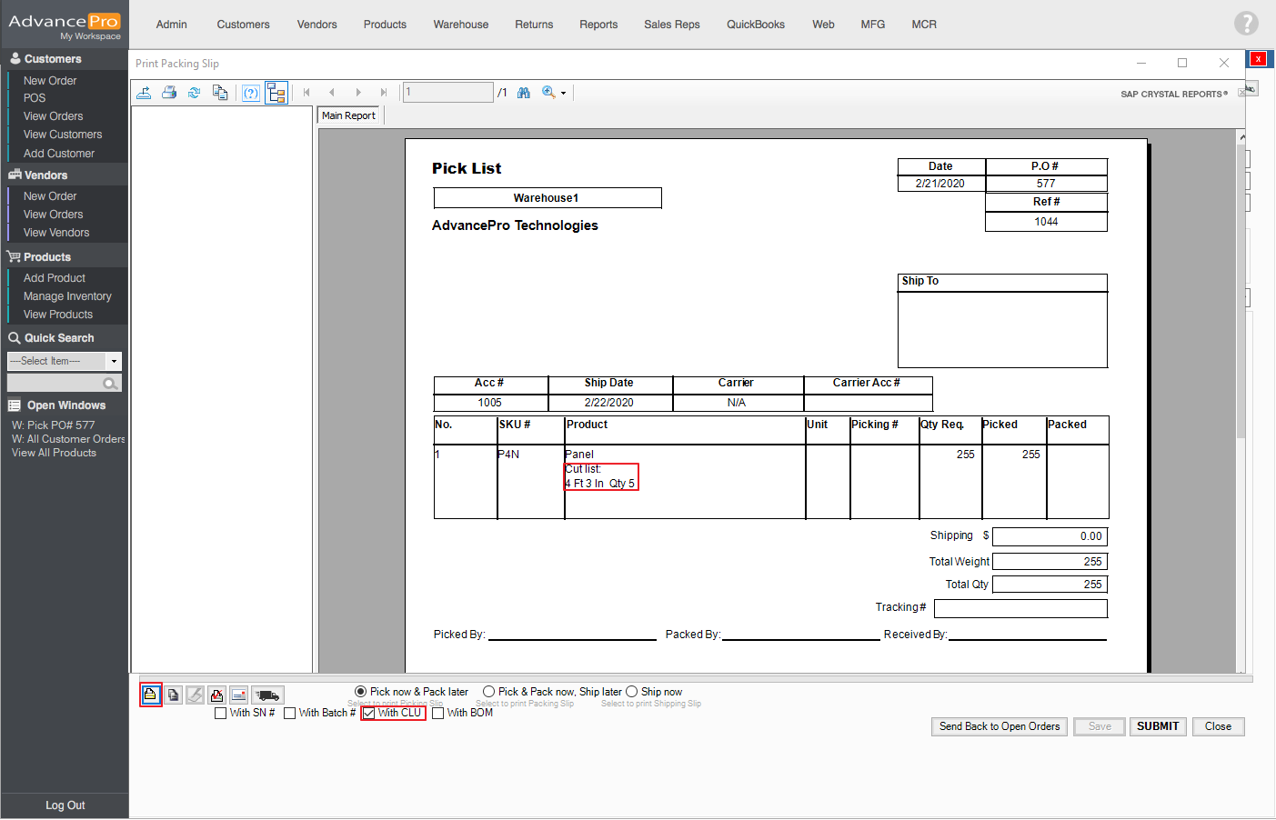Click the Print Report printer icon
The height and width of the screenshot is (820, 1276).
pos(169,93)
